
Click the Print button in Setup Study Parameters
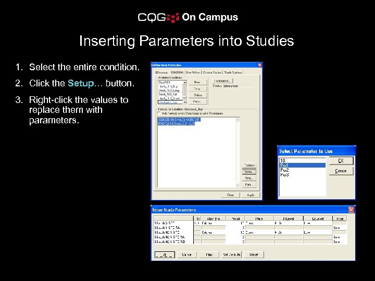(209, 254)
